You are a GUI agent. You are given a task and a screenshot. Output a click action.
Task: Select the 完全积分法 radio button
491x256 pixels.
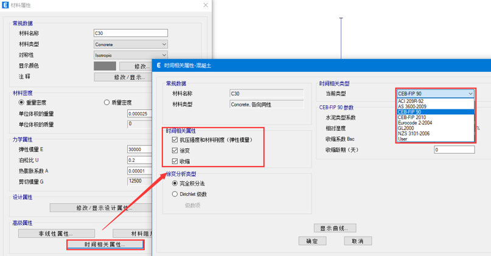coord(175,183)
